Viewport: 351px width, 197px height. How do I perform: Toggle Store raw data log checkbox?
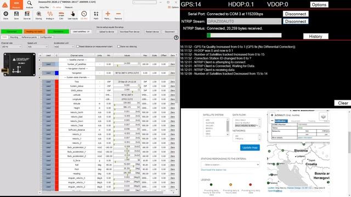118,47
